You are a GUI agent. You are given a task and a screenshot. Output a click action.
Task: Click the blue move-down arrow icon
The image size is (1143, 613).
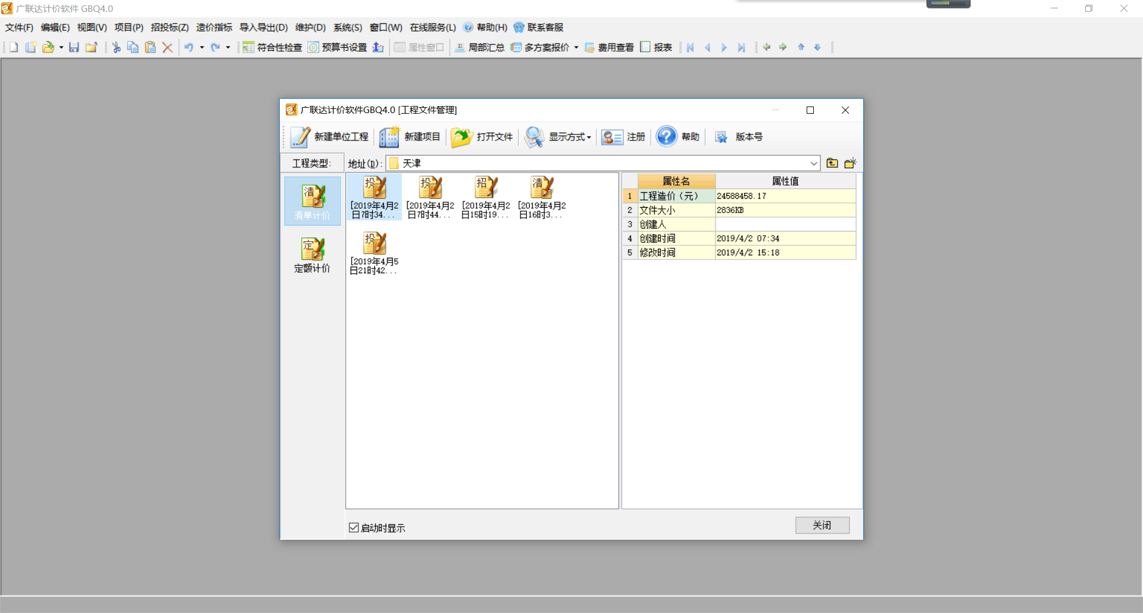(817, 47)
